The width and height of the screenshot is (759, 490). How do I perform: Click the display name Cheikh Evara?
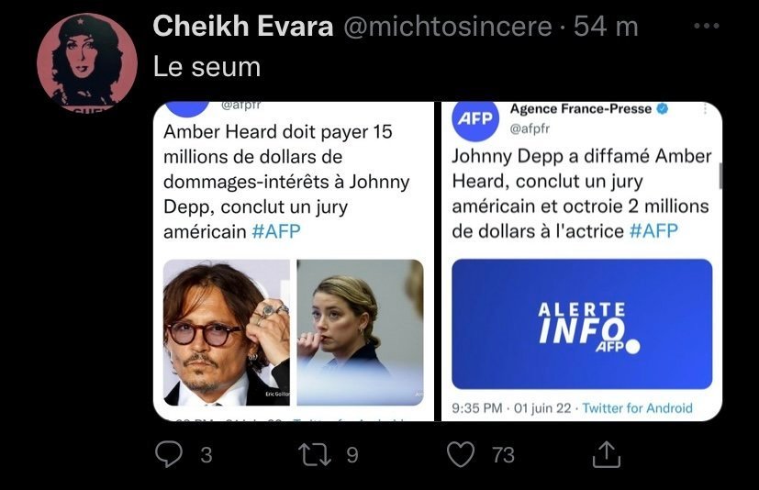242,28
